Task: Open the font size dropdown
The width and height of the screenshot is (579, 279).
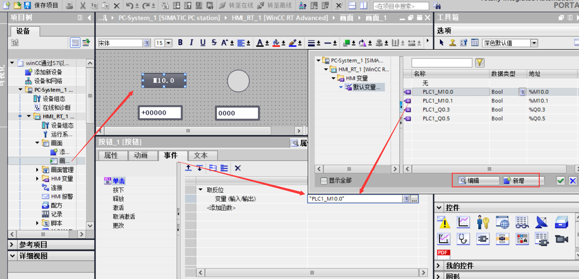Action: pyautogui.click(x=169, y=43)
